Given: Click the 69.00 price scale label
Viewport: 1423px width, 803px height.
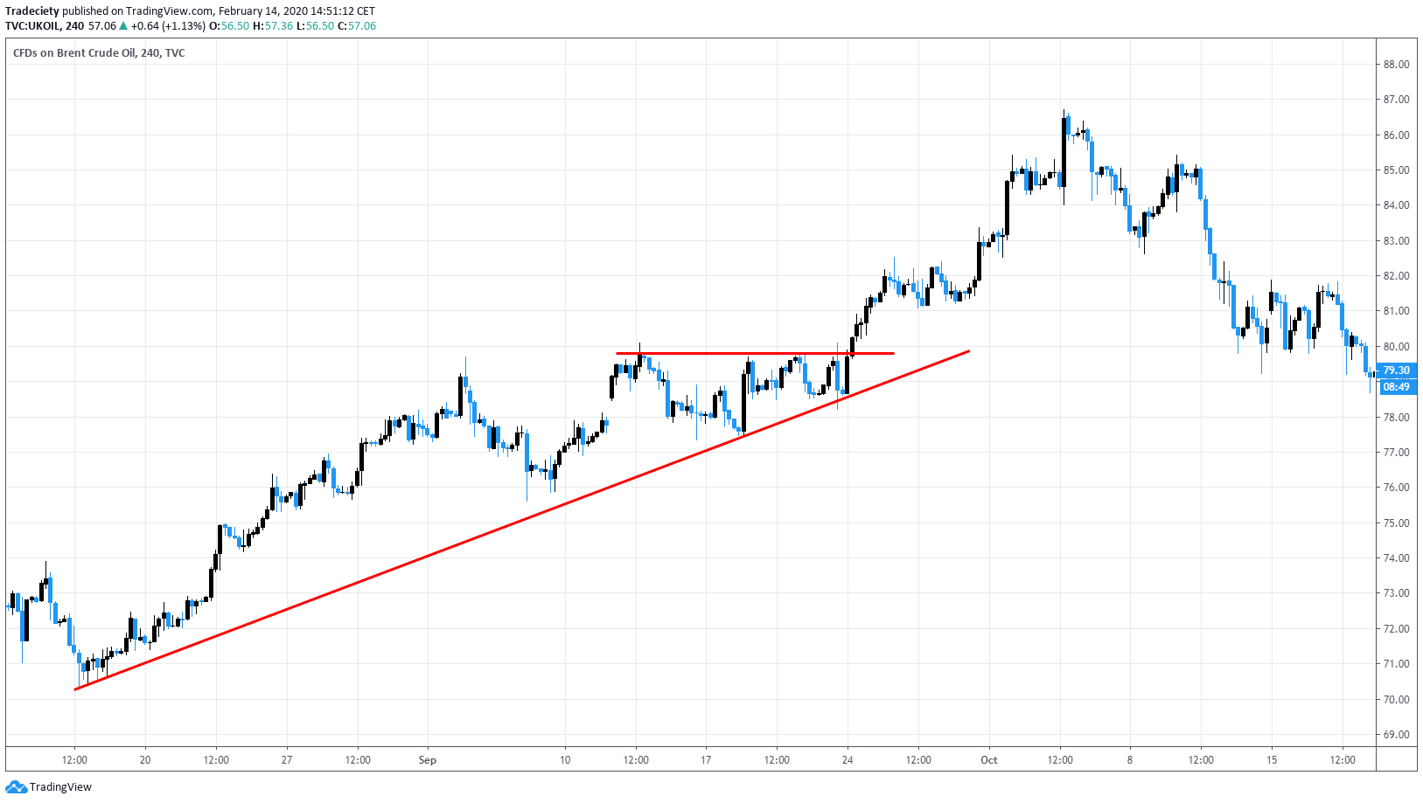Looking at the screenshot, I should tap(1396, 735).
